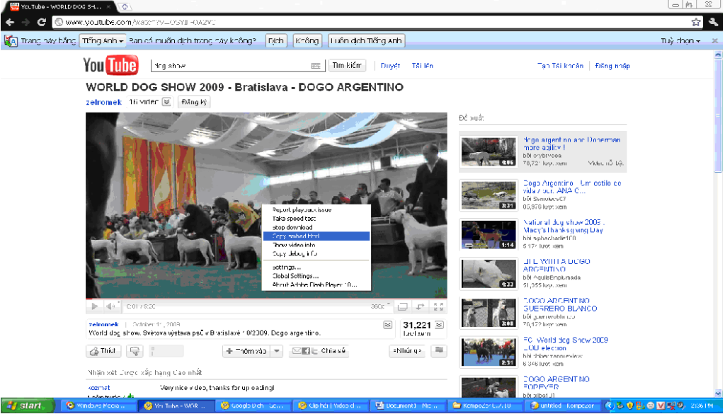This screenshot has height=414, width=725.
Task: Click the Không button on translate bar
Action: pyautogui.click(x=307, y=41)
